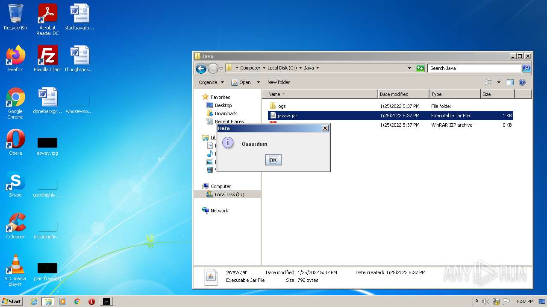
Task: Click OK in the Hata dialog
Action: coord(273,160)
